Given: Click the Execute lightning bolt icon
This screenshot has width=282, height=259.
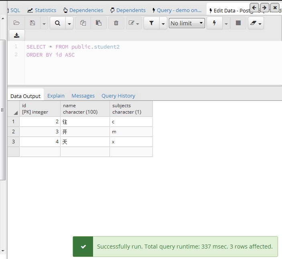Looking at the screenshot, I should click(214, 23).
